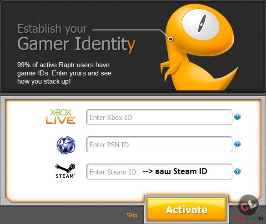Screen dimensions: 266x224
Task: Click the round CL watermark logo
Action: point(248,205)
